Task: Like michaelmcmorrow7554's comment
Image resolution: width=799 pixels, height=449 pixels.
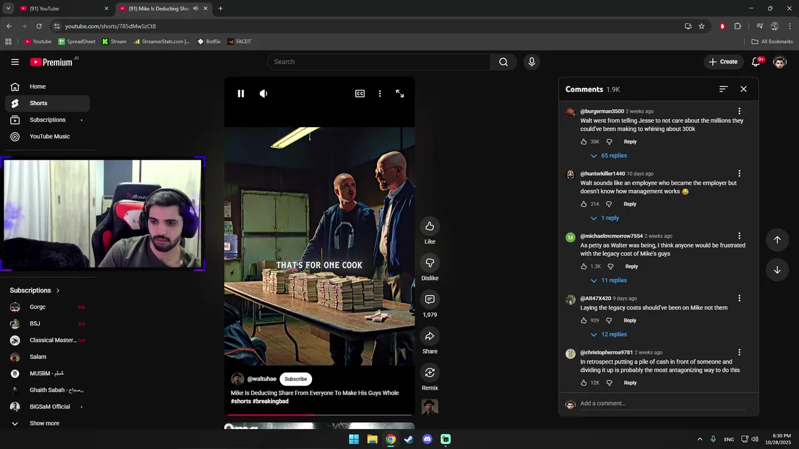Action: coord(584,266)
